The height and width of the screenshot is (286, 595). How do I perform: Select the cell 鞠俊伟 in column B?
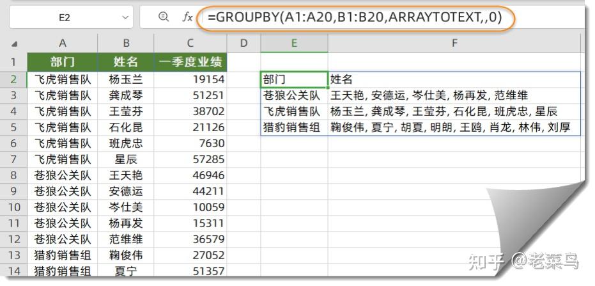126,255
